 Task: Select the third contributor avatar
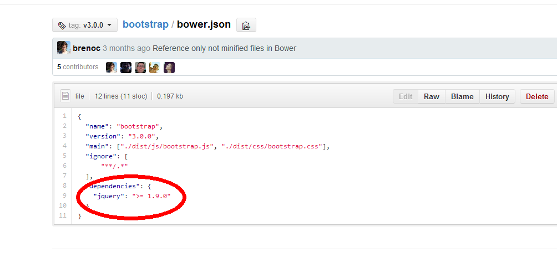coord(140,68)
